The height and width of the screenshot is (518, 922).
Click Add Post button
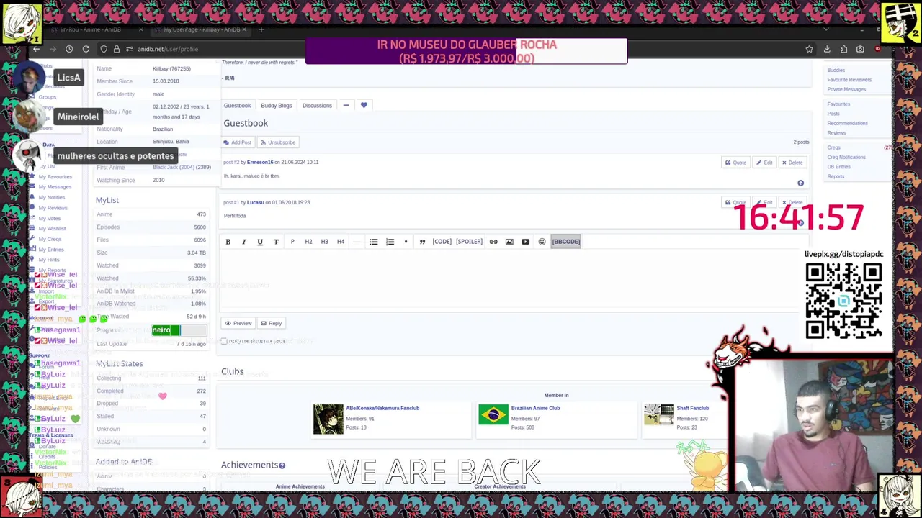click(238, 142)
